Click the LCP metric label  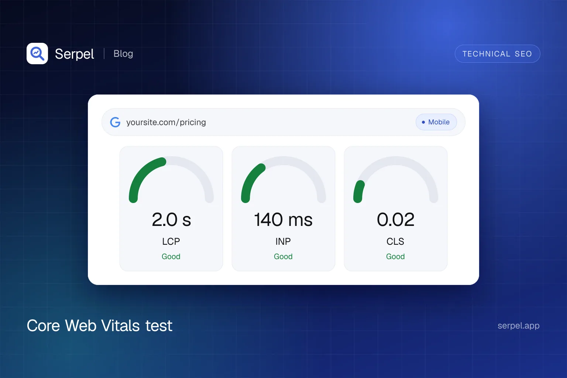pos(171,241)
